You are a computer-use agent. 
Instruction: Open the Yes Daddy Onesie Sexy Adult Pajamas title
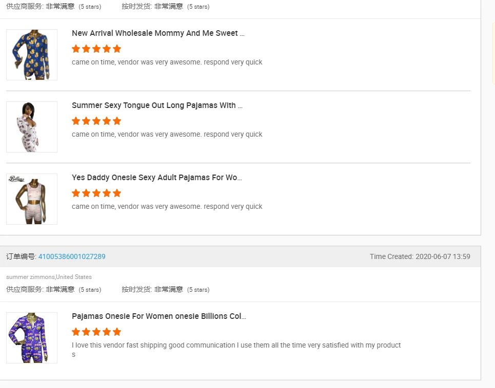click(x=156, y=178)
